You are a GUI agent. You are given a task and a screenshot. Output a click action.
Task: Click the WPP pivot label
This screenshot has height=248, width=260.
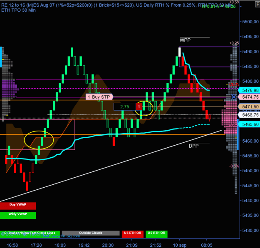click(185, 40)
